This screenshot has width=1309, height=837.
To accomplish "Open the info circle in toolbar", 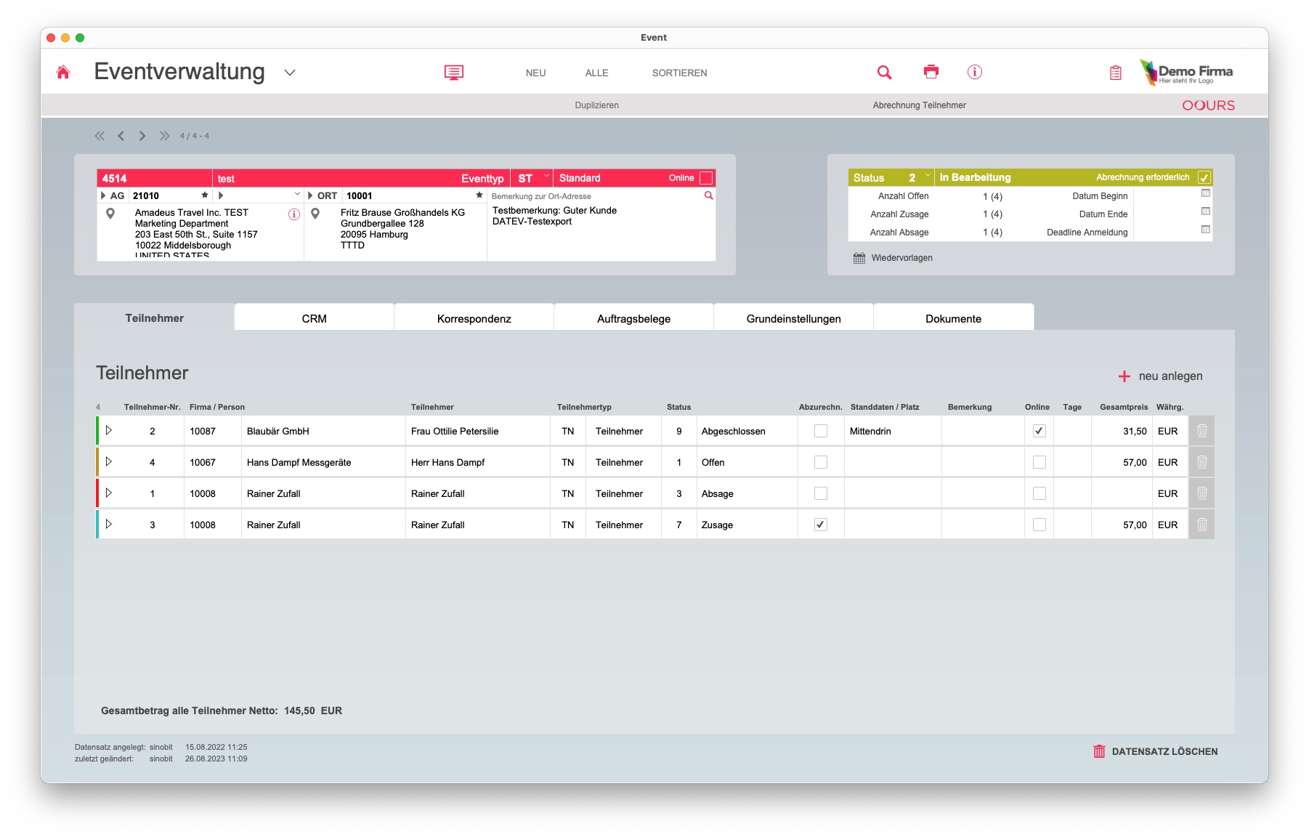I will pos(975,72).
